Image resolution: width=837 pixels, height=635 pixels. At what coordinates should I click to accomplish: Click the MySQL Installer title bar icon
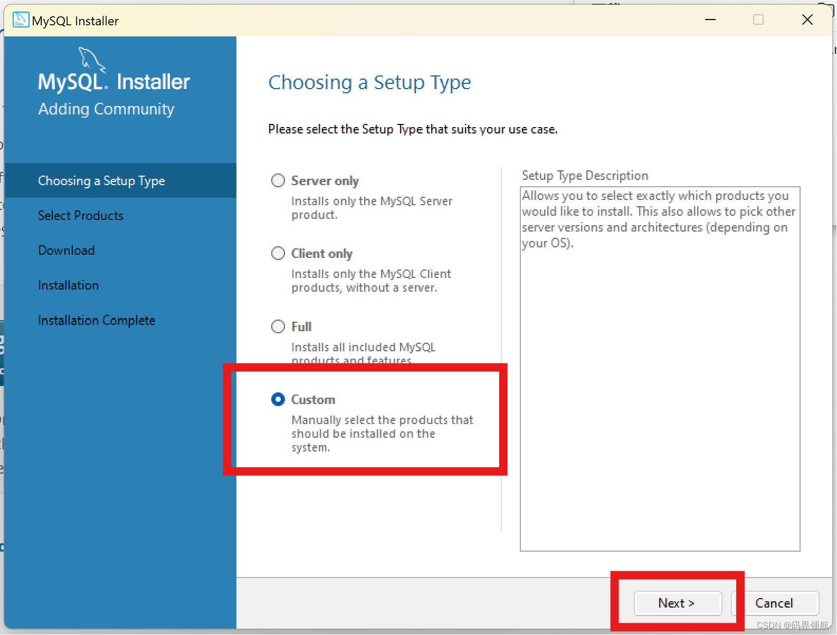(x=21, y=20)
